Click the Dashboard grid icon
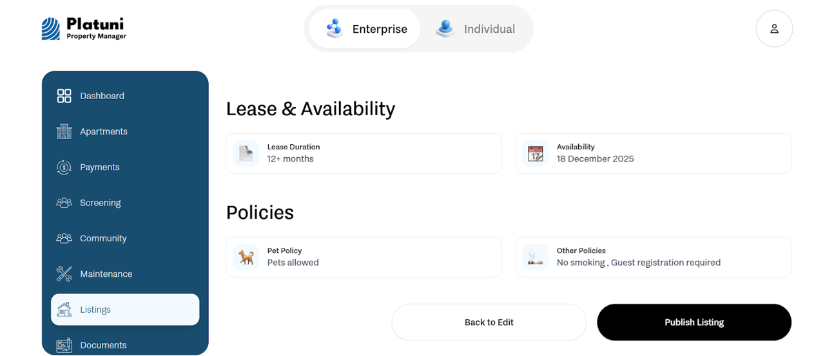 click(64, 96)
